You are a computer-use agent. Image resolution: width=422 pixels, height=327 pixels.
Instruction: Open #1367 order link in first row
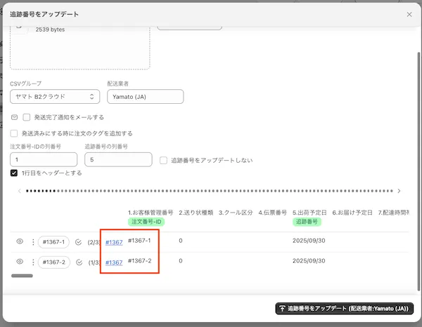[114, 243]
